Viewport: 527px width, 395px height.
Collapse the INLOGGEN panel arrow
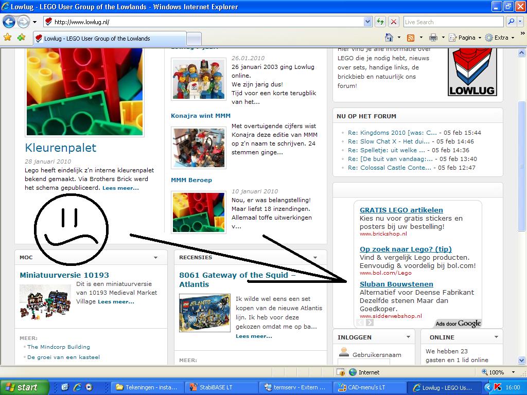[x=408, y=337]
